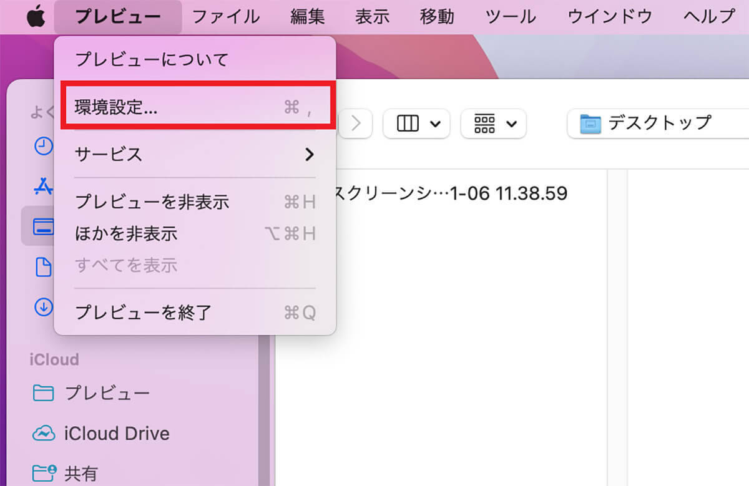
Task: Select the highlighted Desktop icon in sidebar
Action: [42, 228]
